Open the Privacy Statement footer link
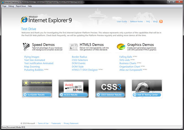Image resolution: width=184 pixels, height=130 pixels. [x=71, y=123]
